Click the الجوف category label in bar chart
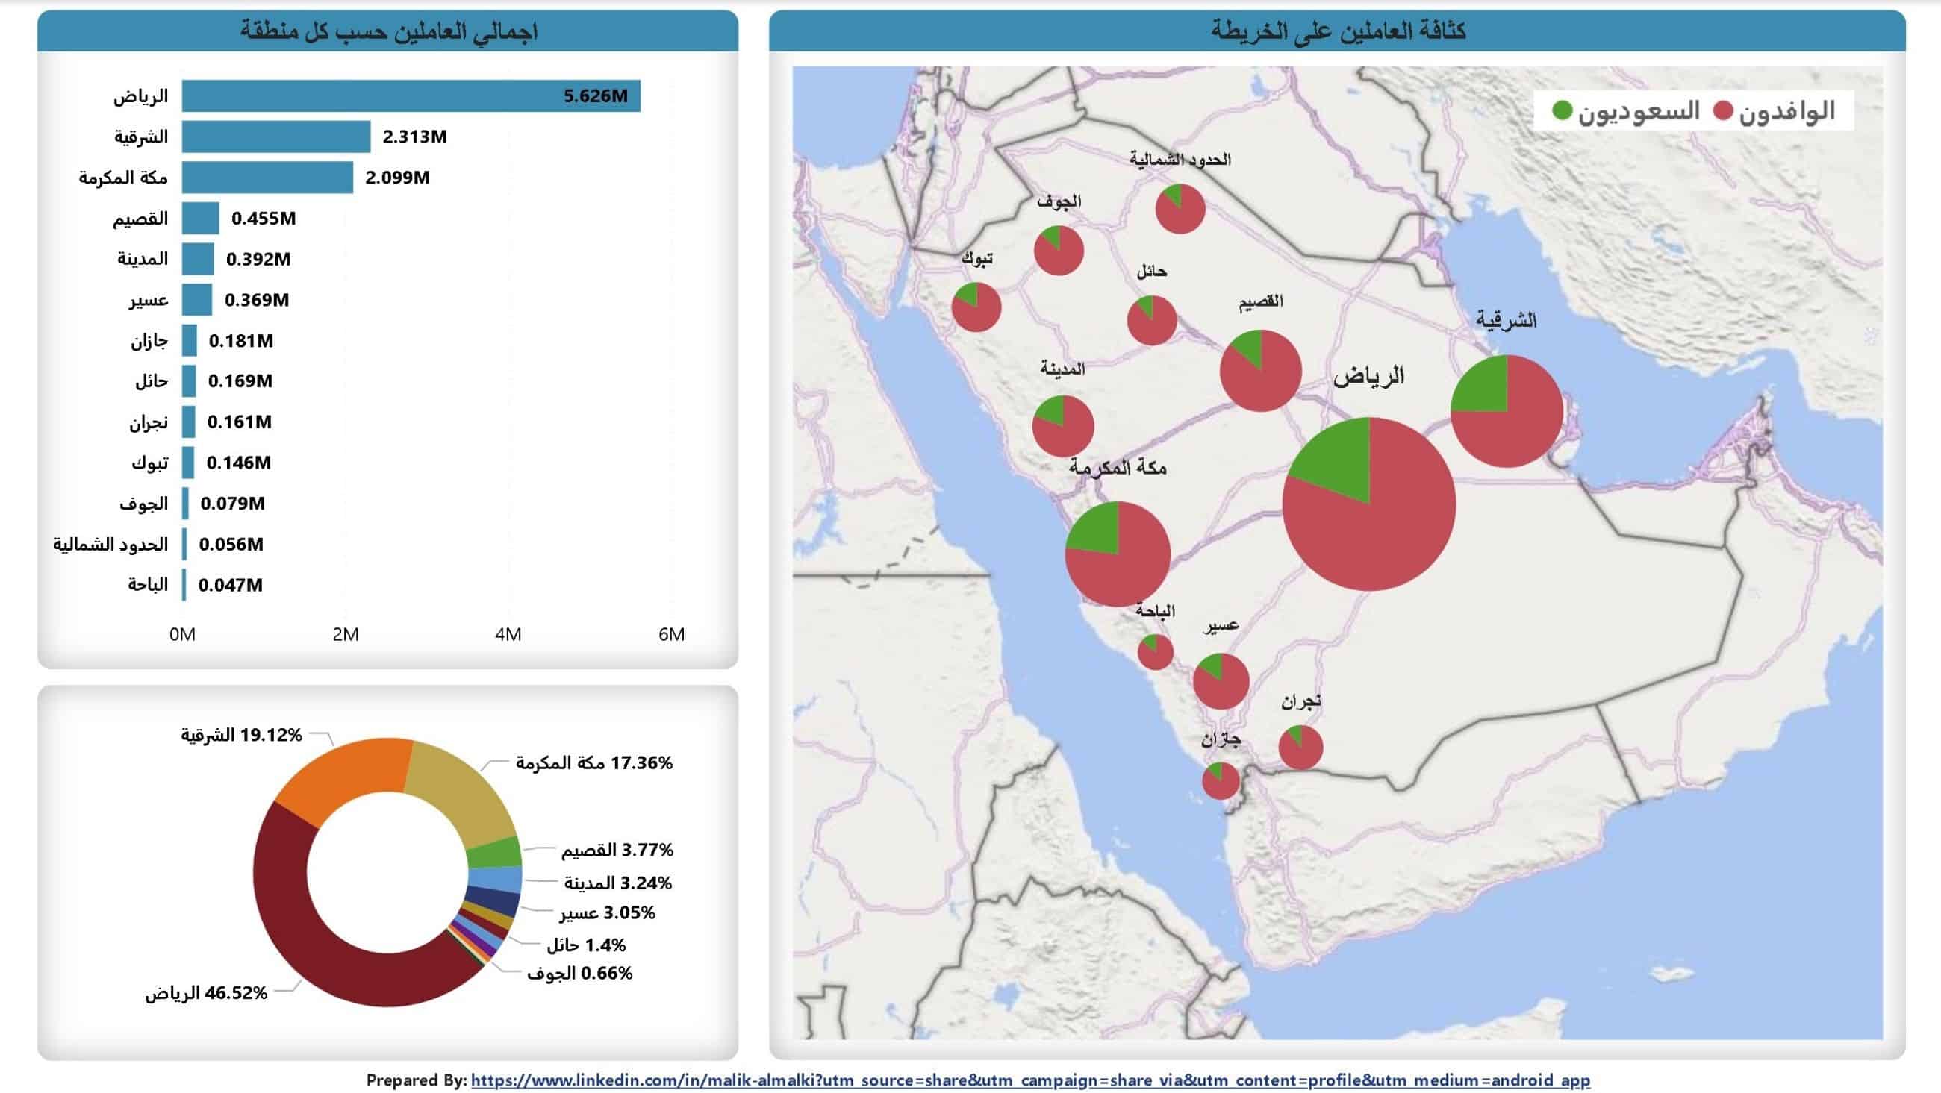The image size is (1941, 1093). point(143,503)
